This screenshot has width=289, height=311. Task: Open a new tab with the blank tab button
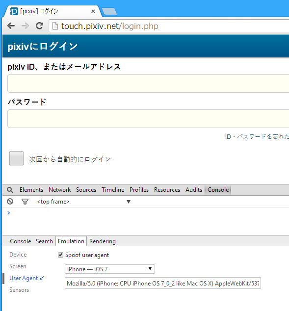(109, 11)
